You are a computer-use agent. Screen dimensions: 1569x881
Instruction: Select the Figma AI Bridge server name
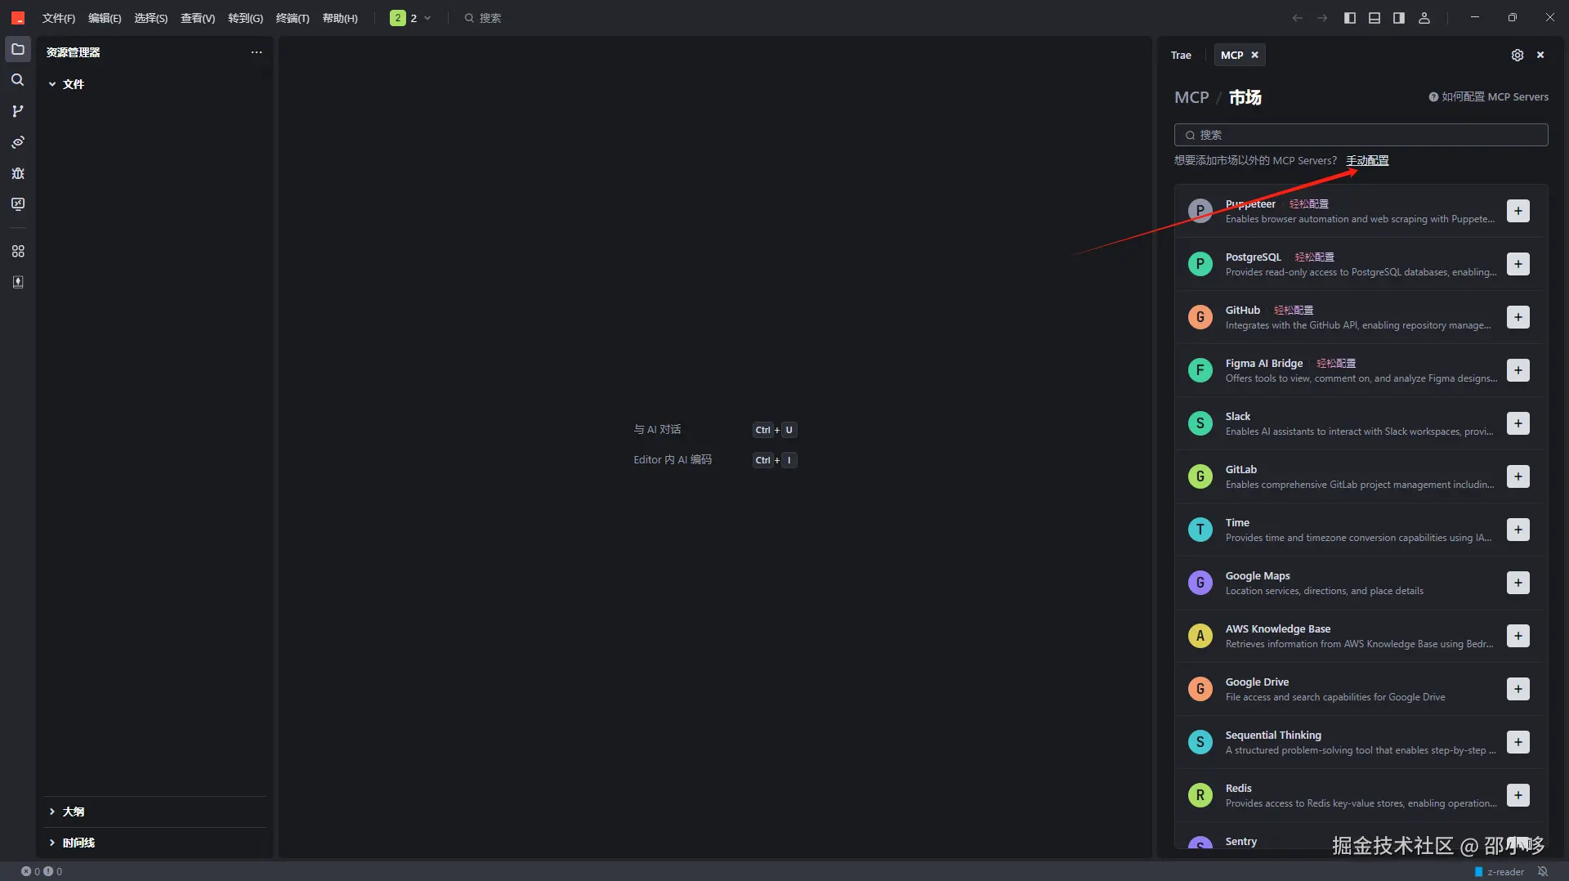tap(1264, 363)
